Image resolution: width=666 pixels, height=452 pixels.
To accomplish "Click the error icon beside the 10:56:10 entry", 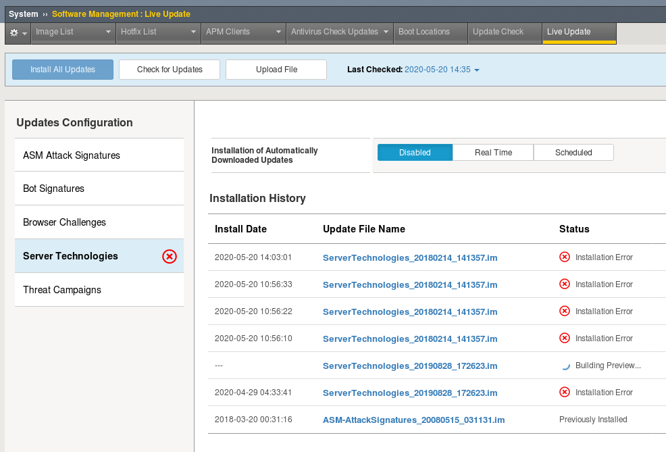I will (x=564, y=338).
